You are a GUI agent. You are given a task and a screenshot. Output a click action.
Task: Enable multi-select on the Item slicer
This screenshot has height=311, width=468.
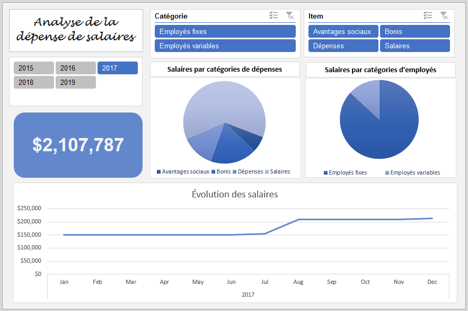tap(428, 15)
